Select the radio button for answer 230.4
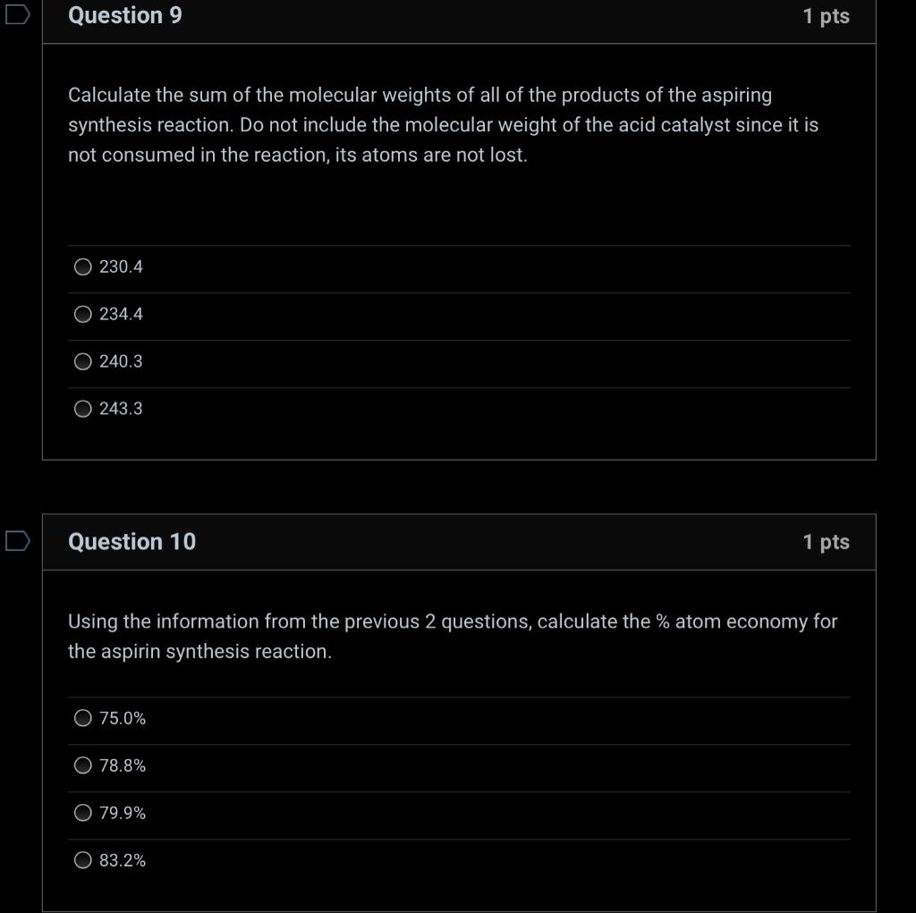The image size is (916, 913). click(83, 266)
